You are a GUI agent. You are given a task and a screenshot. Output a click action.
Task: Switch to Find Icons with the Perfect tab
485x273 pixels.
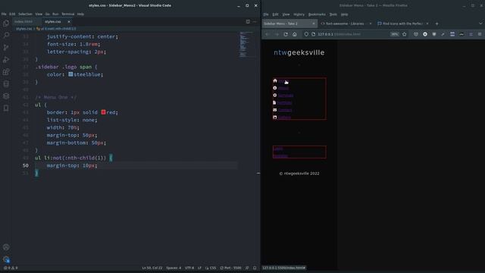point(402,24)
